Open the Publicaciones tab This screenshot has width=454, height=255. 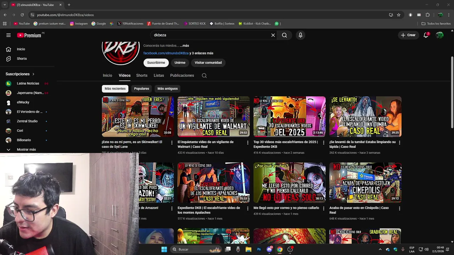[x=182, y=75]
